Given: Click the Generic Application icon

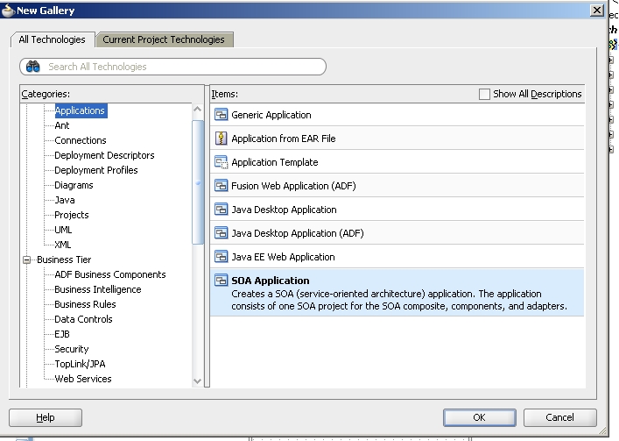Looking at the screenshot, I should (221, 115).
